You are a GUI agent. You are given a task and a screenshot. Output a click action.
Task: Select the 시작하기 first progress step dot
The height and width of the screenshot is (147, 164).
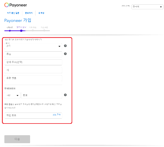pos(10,31)
